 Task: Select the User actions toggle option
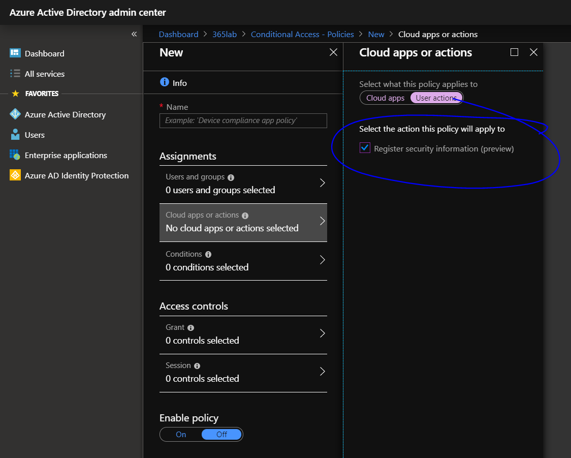(436, 98)
